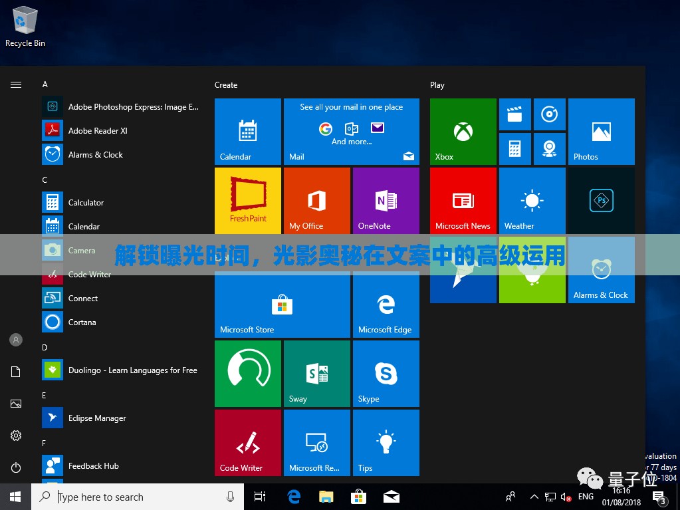Open Eclipse Manager from the app list
Image resolution: width=680 pixels, height=510 pixels.
pyautogui.click(x=120, y=418)
